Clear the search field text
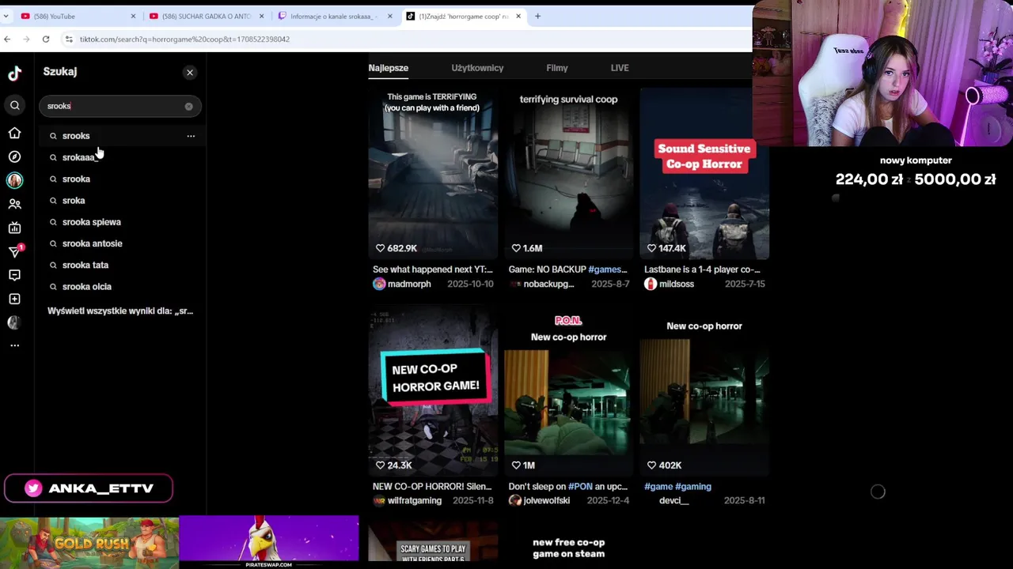The width and height of the screenshot is (1013, 569). 188,106
